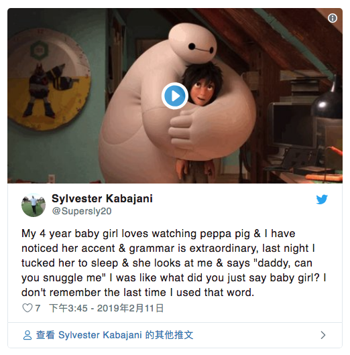
Task: Expand more tweets via right chevron arrow
Action: point(323,335)
